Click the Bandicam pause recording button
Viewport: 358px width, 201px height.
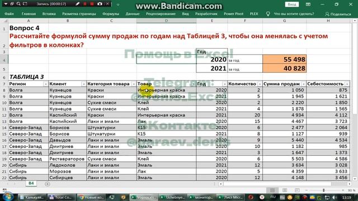pos(85,4)
